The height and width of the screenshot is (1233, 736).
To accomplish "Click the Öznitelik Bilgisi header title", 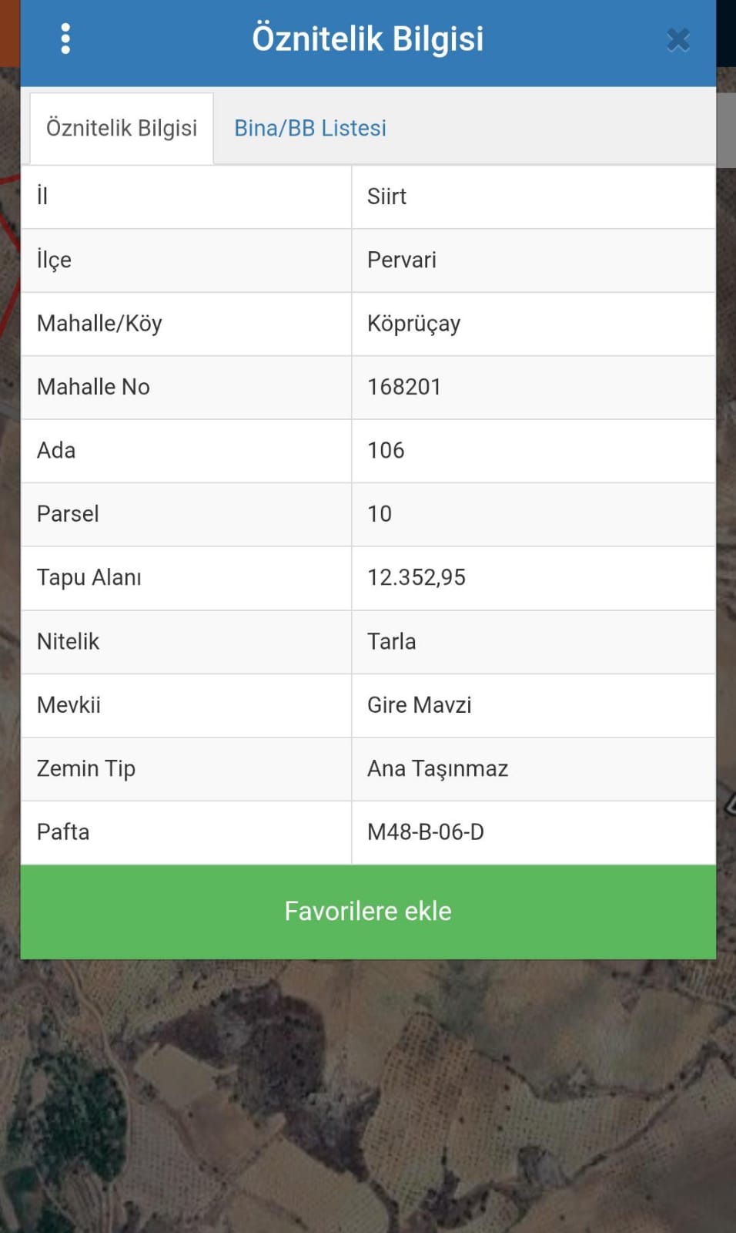I will pyautogui.click(x=368, y=39).
